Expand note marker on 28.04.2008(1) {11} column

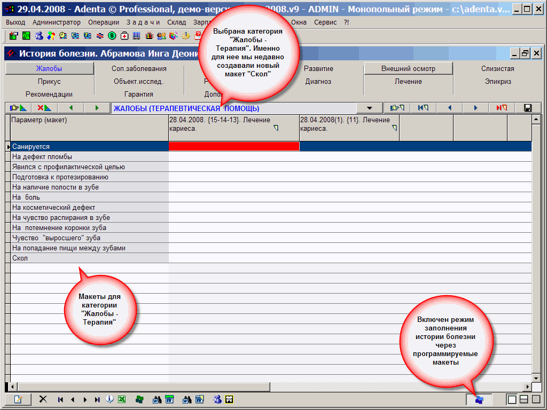(x=394, y=128)
